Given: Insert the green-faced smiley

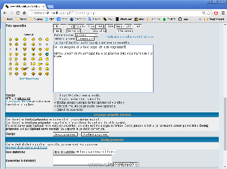Looking at the screenshot, I should (x=47, y=54).
